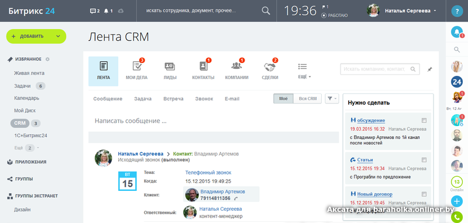Click the calendar date icon ВТ 15
Viewport: 468px width, 223px height.
click(x=128, y=181)
